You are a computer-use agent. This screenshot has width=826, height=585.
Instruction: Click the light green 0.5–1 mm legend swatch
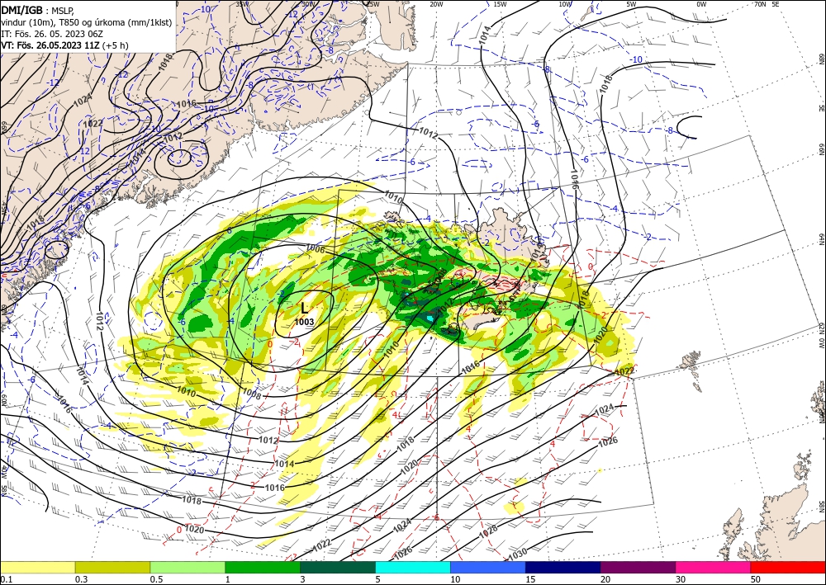click(188, 567)
